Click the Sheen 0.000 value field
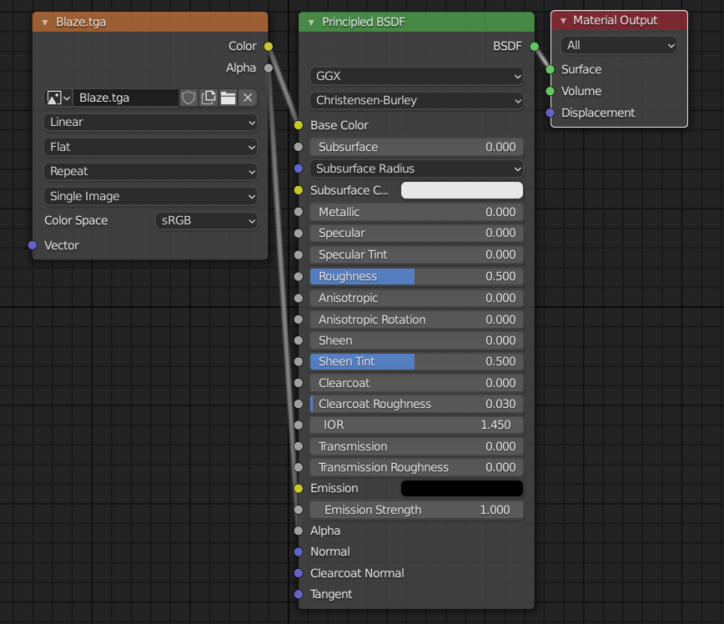This screenshot has height=624, width=724. tap(417, 341)
